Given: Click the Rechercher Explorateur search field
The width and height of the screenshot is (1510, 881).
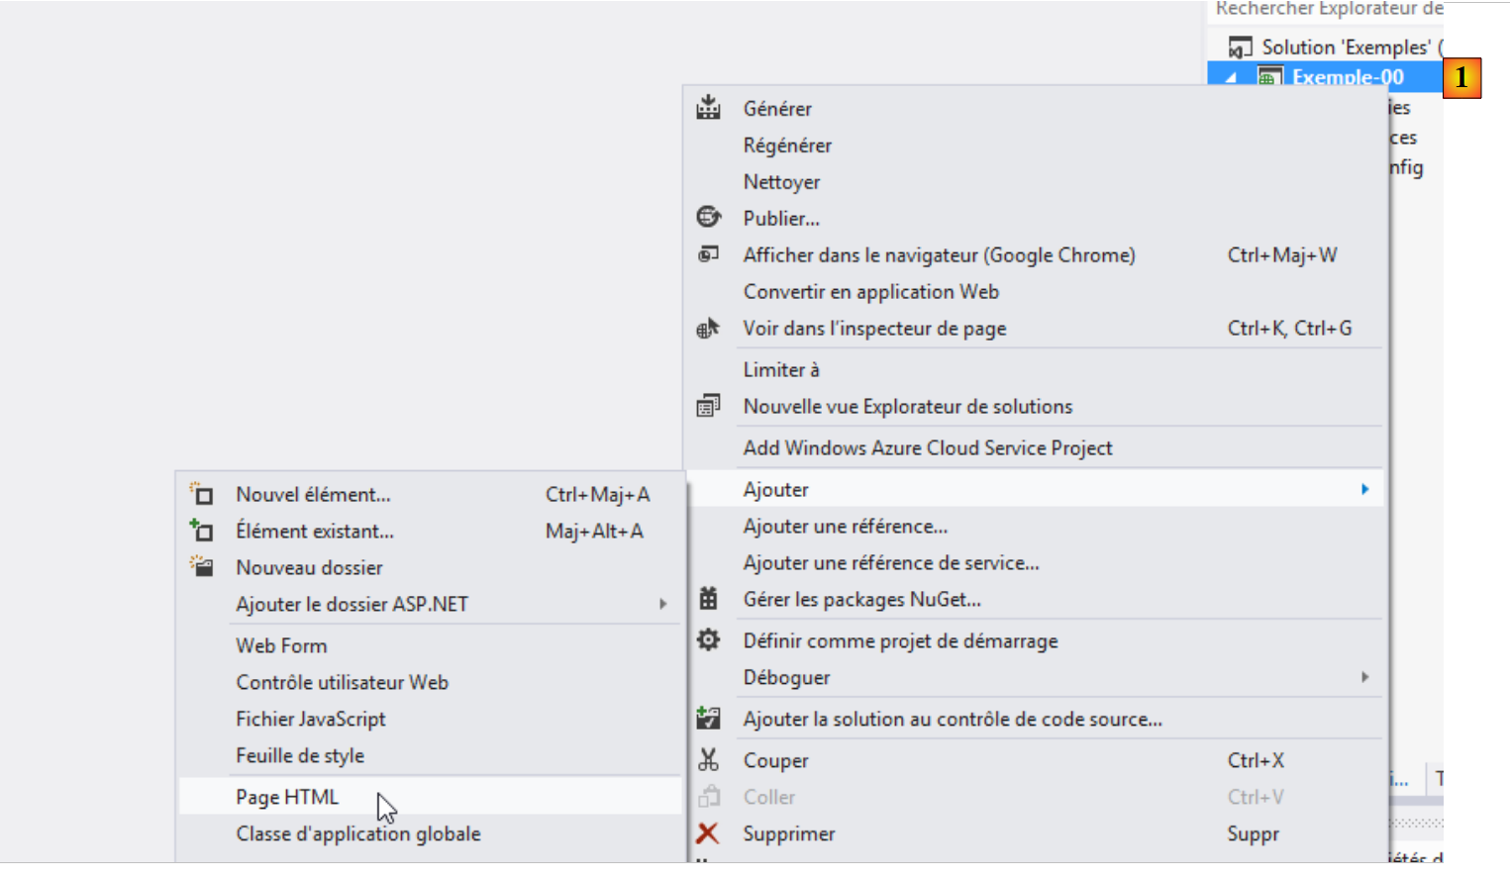Looking at the screenshot, I should pos(1327,10).
